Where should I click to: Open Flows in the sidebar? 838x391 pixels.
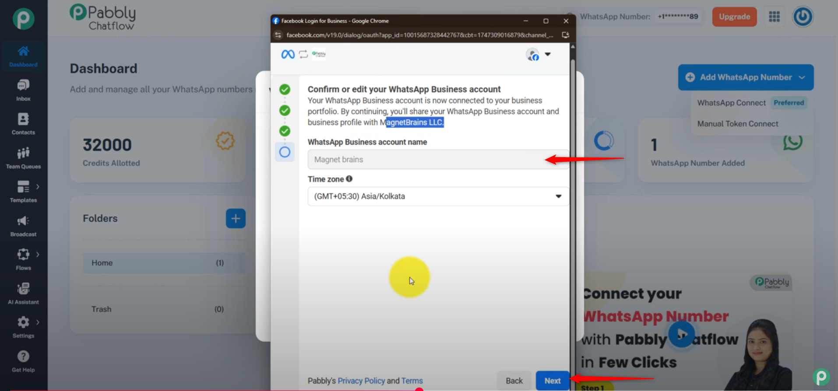click(x=23, y=259)
